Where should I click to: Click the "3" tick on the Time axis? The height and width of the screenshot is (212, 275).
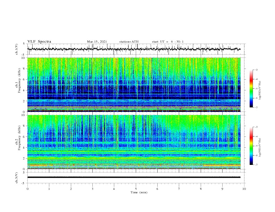(x=92, y=189)
